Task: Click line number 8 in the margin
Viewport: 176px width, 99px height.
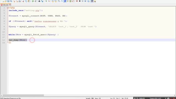Action: pyautogui.click(x=4, y=26)
